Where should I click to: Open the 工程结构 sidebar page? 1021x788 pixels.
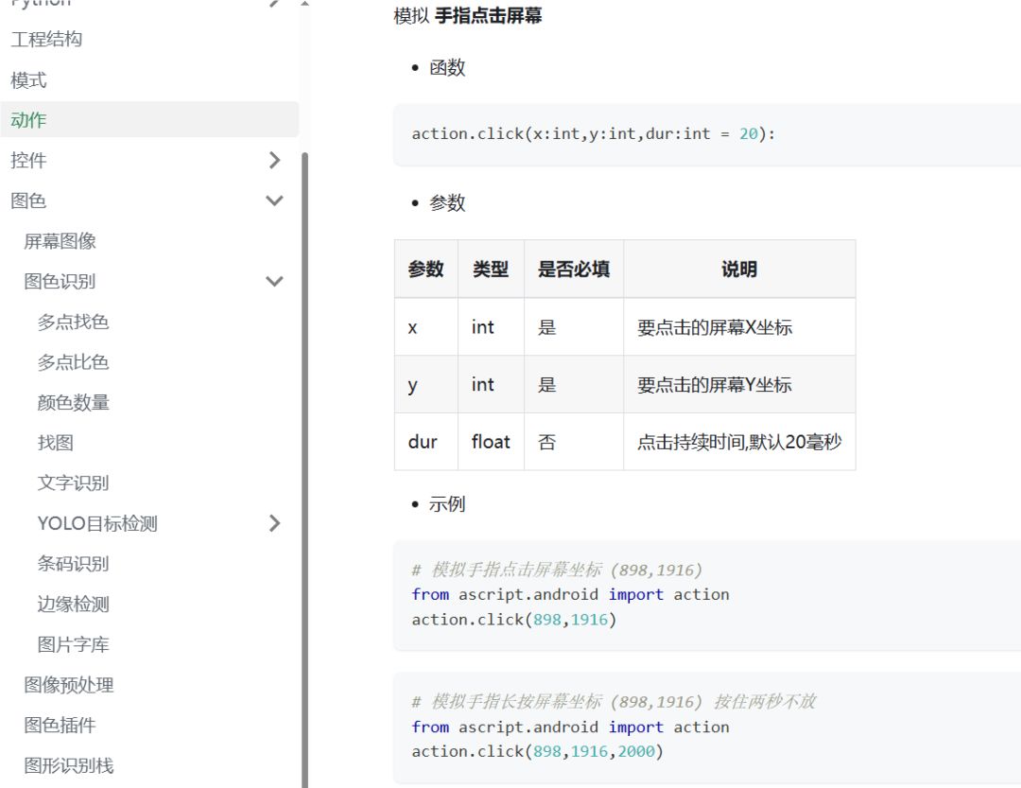point(46,39)
